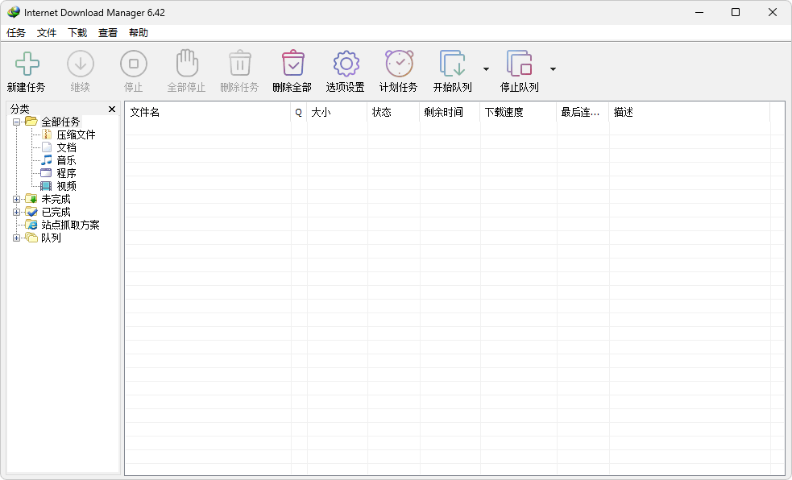Open the dropdown arrow beside 开始队列
Screen dimensions: 792x480
(486, 70)
